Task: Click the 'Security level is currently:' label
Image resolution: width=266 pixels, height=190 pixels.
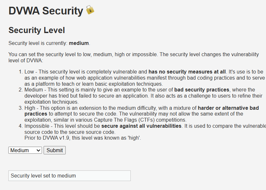Action: [x=38, y=43]
